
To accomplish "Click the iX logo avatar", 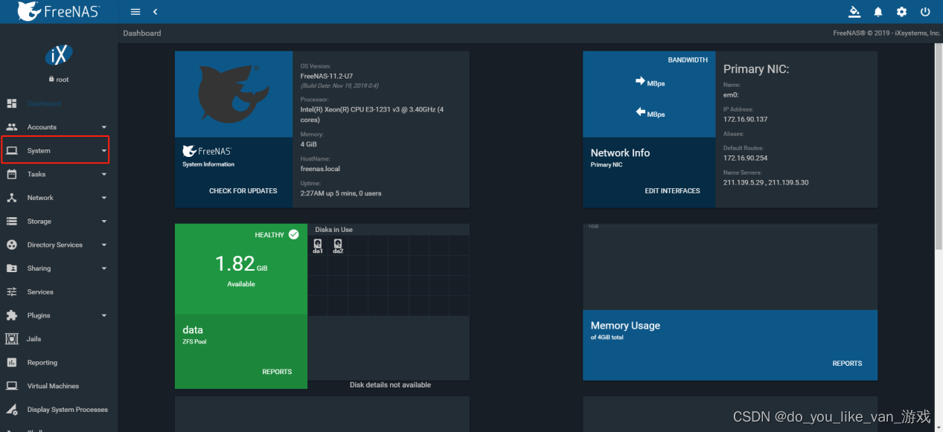I will pos(59,55).
